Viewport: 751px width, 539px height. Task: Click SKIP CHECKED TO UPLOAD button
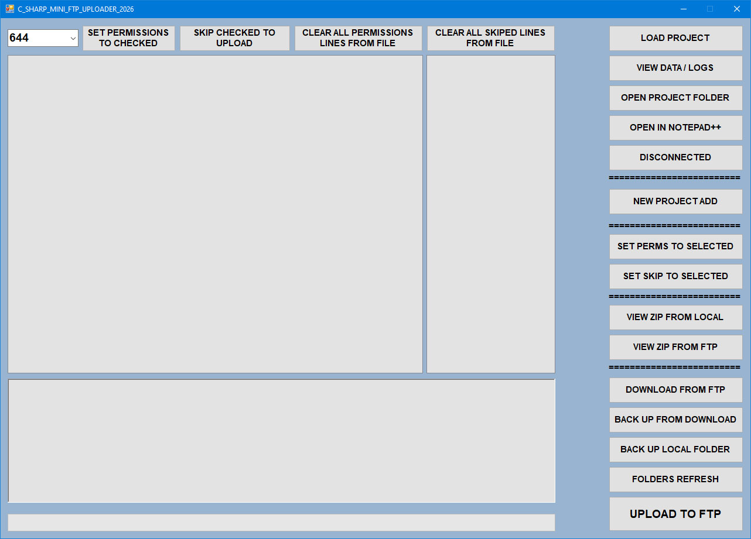(234, 38)
